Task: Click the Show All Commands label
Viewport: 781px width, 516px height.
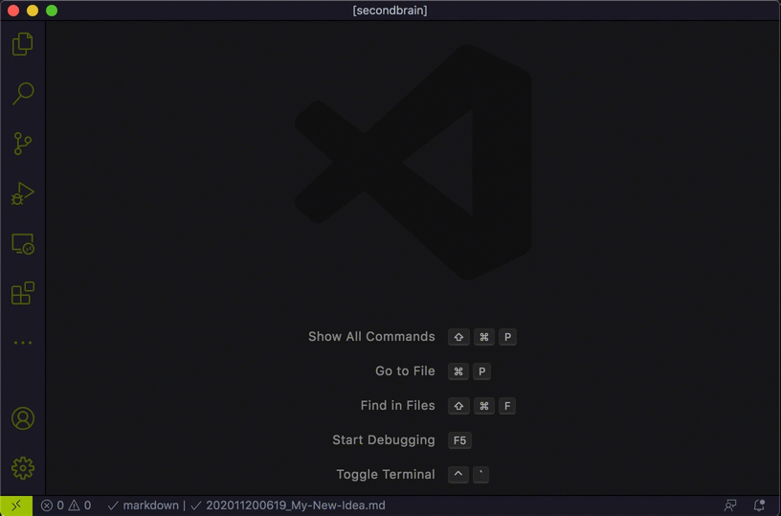Action: click(371, 337)
